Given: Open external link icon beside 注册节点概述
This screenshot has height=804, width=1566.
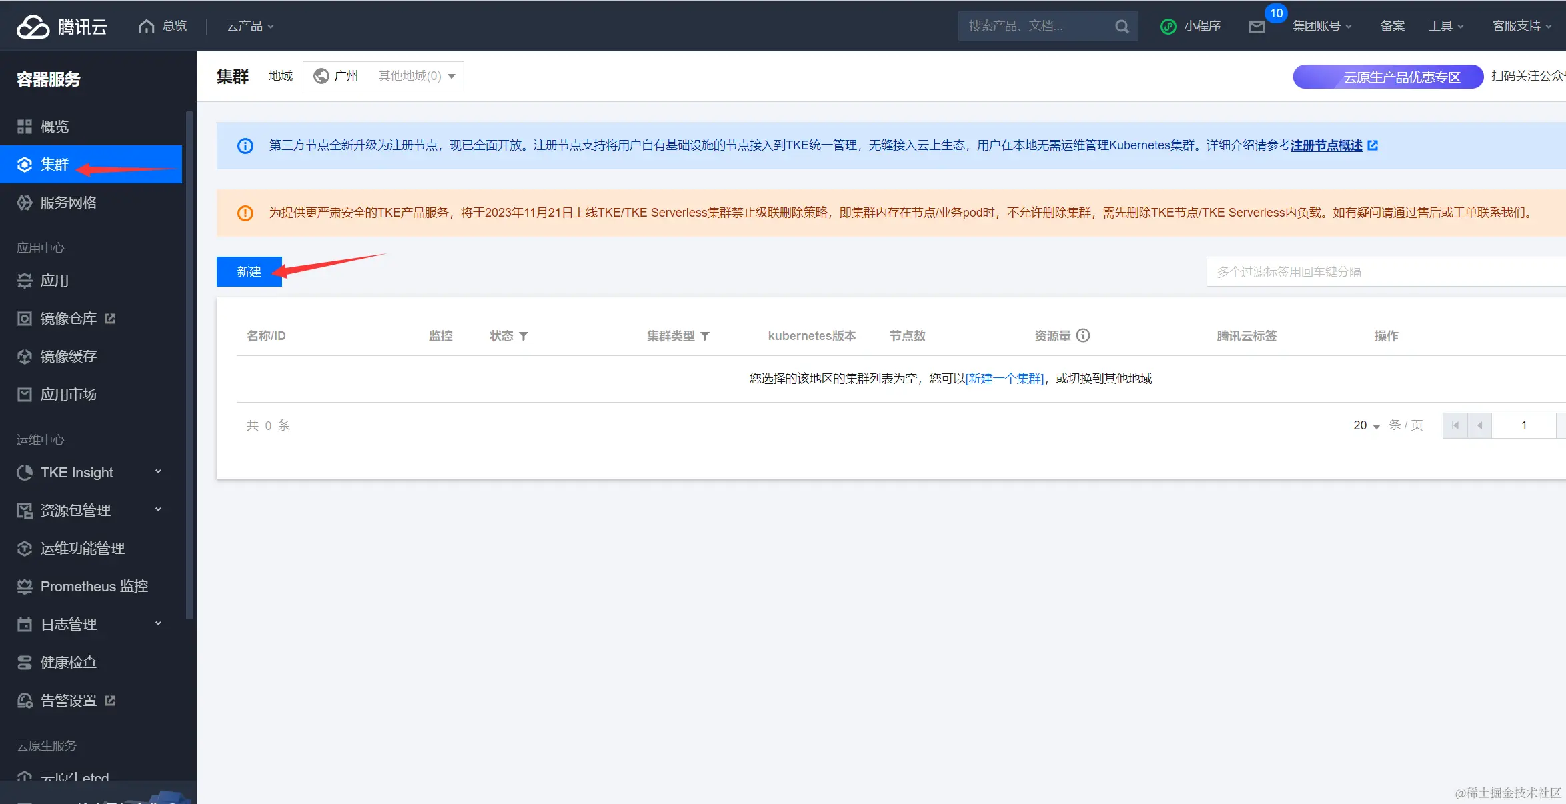Looking at the screenshot, I should click(1373, 145).
